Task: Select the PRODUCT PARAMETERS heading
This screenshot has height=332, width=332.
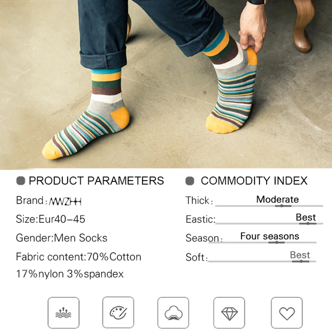Action: click(96, 181)
